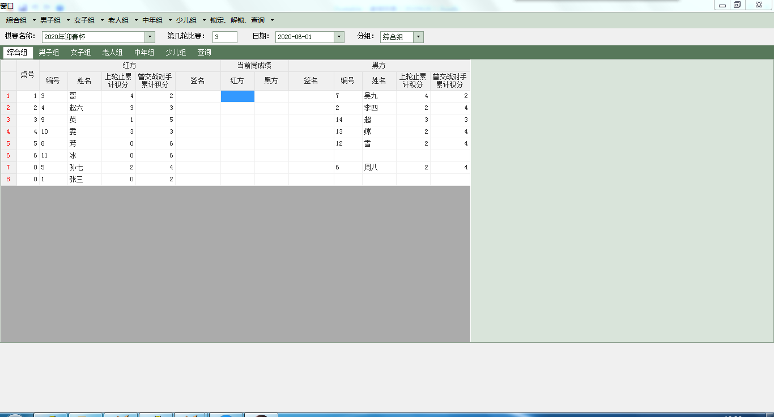This screenshot has width=774, height=417.
Task: Click the 上轮止累计积分 header under 红方
Action: (x=118, y=81)
